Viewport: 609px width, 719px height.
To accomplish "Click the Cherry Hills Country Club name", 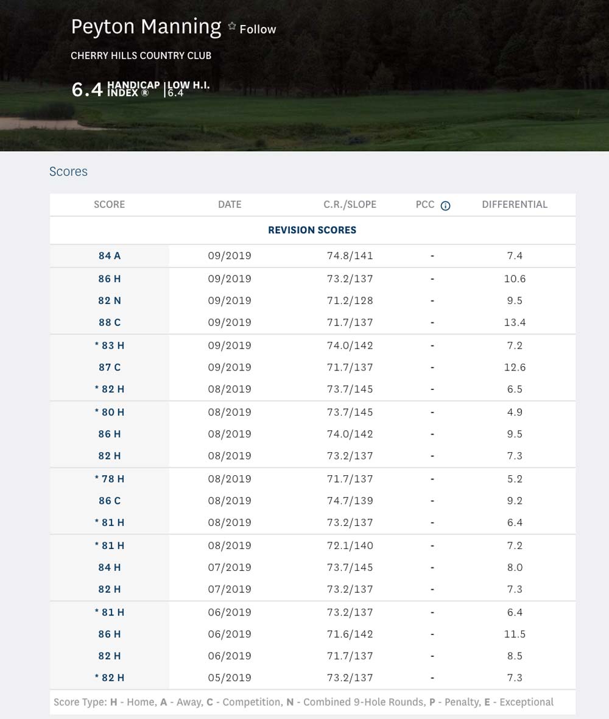I will (x=141, y=55).
